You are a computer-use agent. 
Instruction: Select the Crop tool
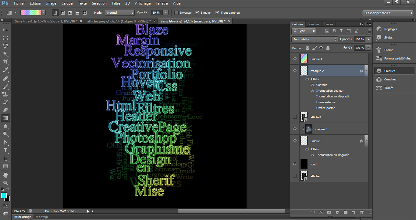[x=5, y=62]
